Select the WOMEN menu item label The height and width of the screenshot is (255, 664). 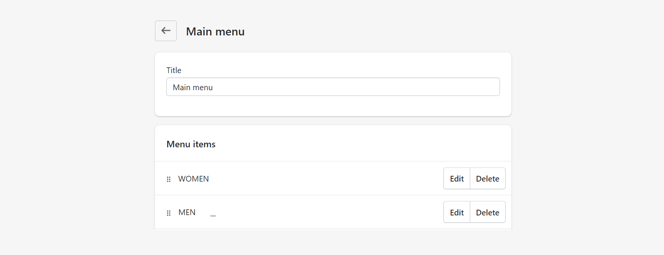pyautogui.click(x=193, y=179)
